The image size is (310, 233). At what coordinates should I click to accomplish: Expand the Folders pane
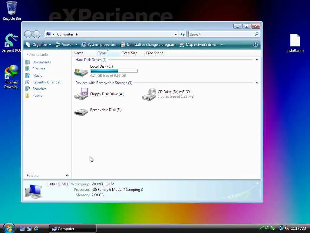click(67, 176)
